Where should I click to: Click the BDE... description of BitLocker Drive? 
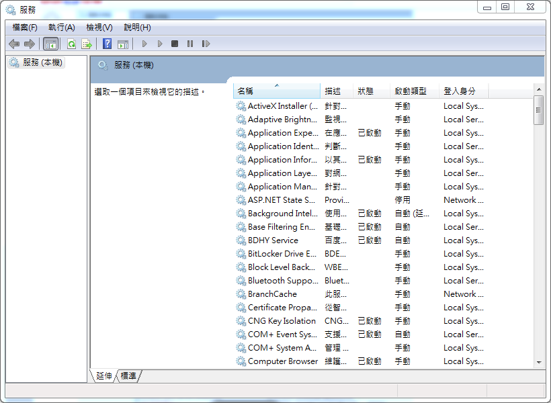pyautogui.click(x=335, y=254)
